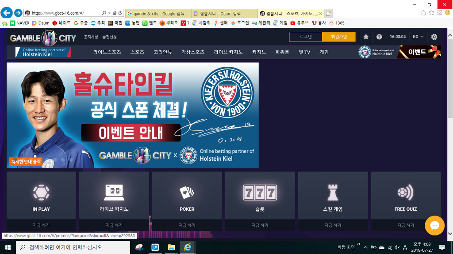This screenshot has width=453, height=254.
Task: Click the 이벤트 banner button
Action: click(x=419, y=52)
